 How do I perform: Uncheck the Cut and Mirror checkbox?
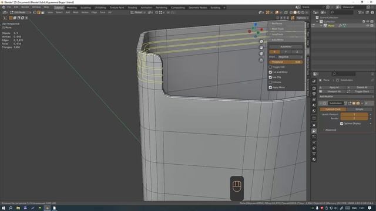pos(270,72)
